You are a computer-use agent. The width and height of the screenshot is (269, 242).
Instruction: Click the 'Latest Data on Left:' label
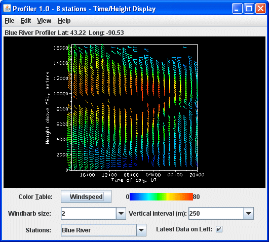184,229
